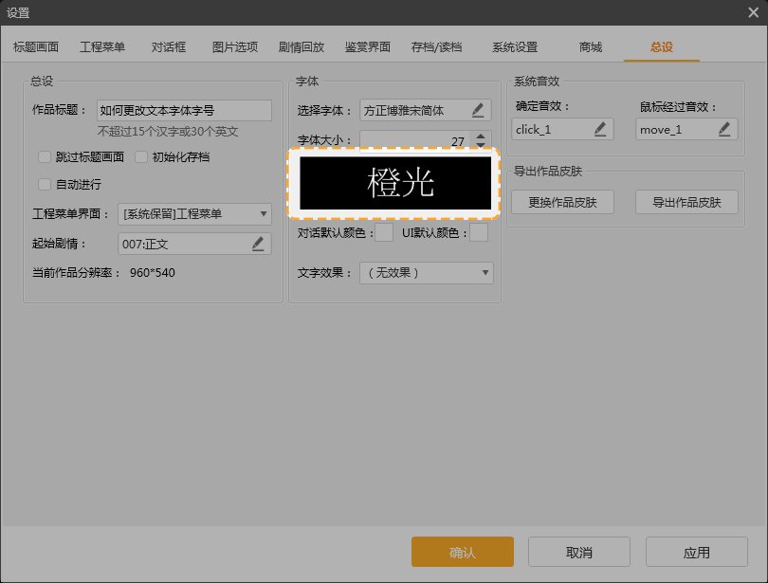
Task: Click the edit pencil icon for 起始剧情
Action: click(x=259, y=244)
